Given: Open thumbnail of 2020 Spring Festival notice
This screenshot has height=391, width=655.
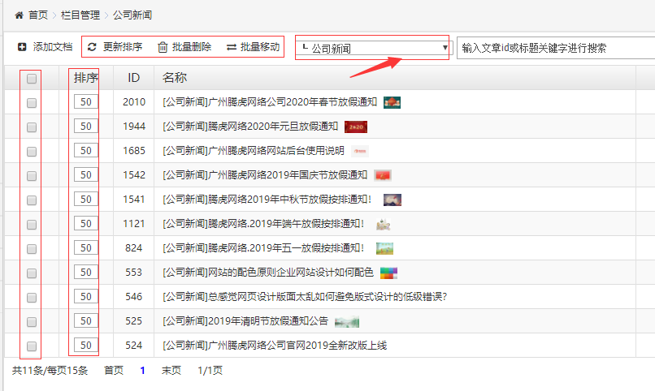Looking at the screenshot, I should [x=393, y=103].
